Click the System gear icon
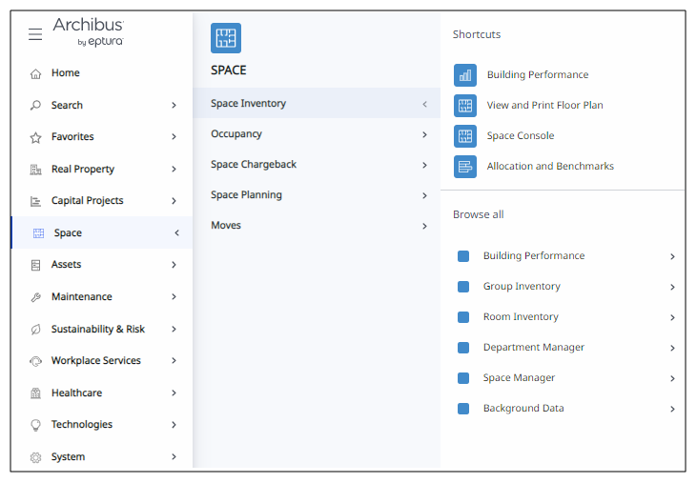This screenshot has height=483, width=697. [x=35, y=457]
